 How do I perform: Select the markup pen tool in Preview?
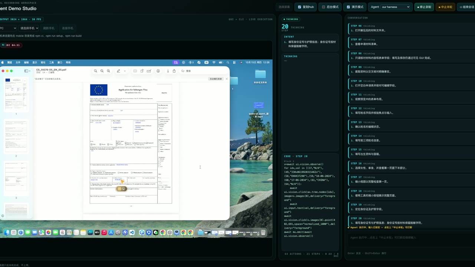pyautogui.click(x=118, y=71)
